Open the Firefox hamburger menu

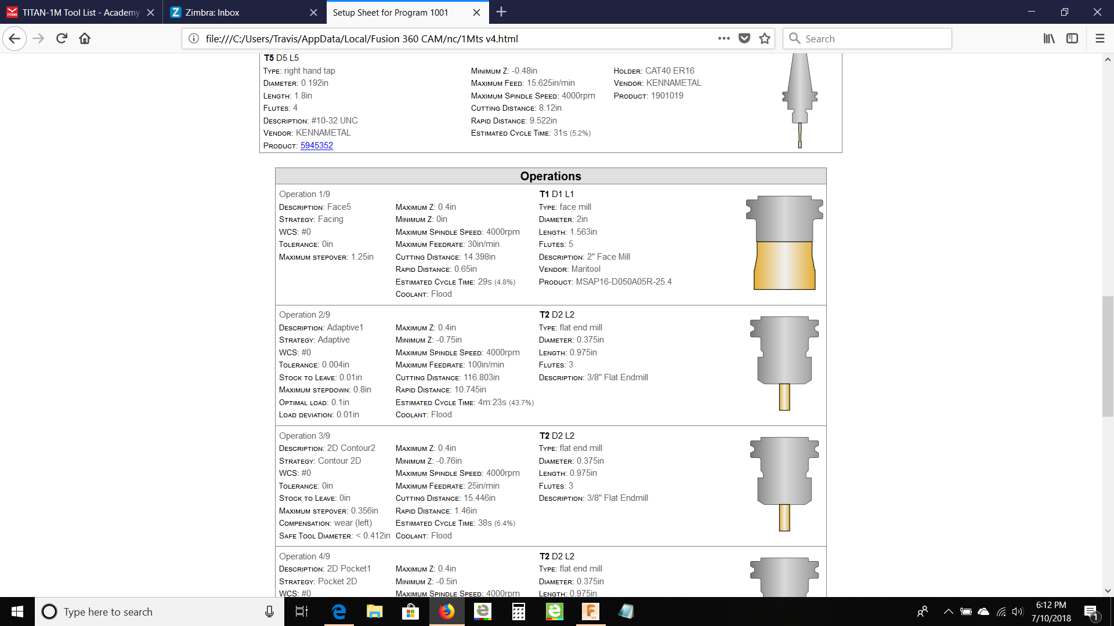(1100, 38)
